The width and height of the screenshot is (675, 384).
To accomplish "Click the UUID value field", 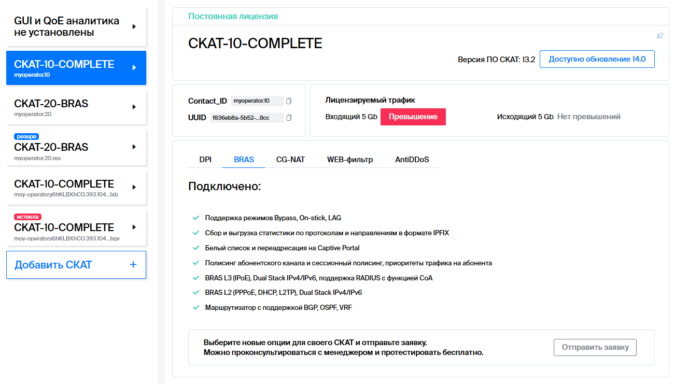I will point(247,118).
